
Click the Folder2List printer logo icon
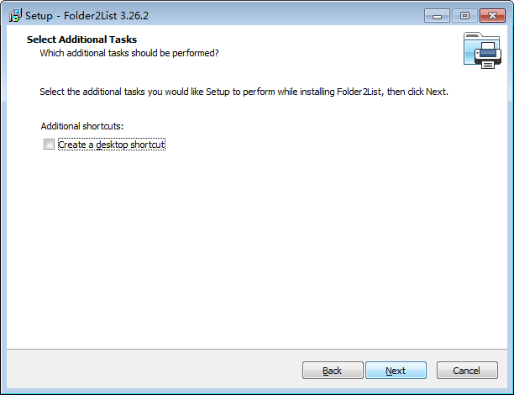pos(482,50)
